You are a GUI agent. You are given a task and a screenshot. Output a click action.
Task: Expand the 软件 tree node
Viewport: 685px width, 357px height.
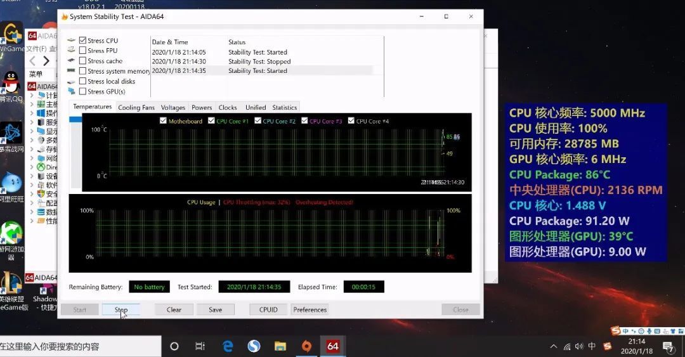coord(32,185)
